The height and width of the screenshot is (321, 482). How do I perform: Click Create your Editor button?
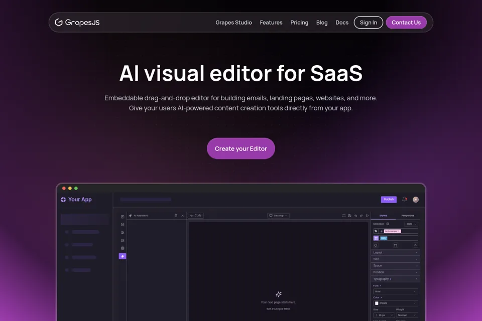click(x=240, y=148)
